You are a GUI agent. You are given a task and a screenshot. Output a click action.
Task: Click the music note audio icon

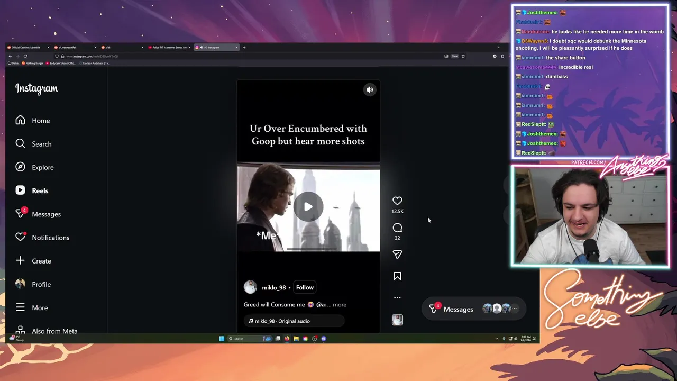point(251,321)
